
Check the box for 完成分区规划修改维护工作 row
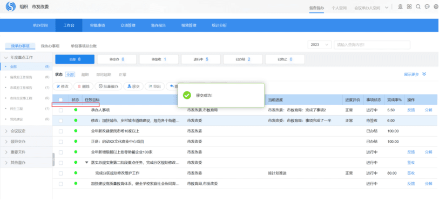coord(61,174)
